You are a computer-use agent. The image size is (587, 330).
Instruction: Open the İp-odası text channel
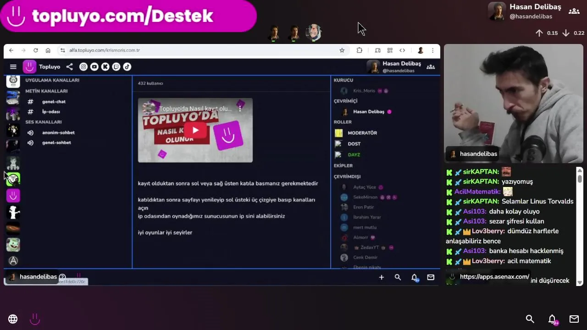click(x=51, y=112)
